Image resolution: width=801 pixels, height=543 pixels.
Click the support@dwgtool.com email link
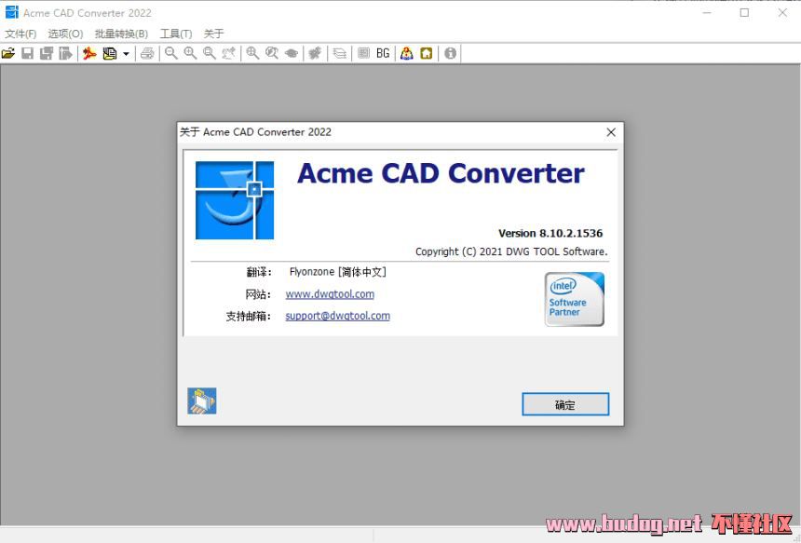(338, 316)
